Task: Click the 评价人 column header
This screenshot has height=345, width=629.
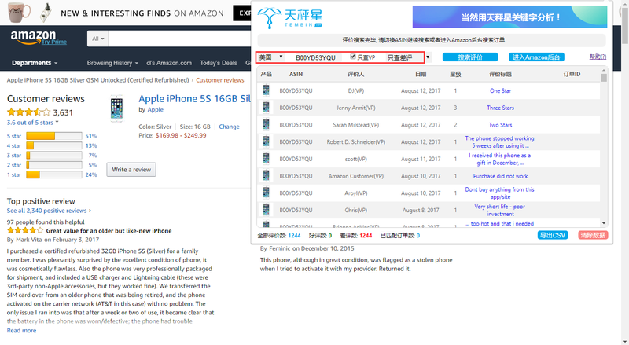Action: [356, 74]
